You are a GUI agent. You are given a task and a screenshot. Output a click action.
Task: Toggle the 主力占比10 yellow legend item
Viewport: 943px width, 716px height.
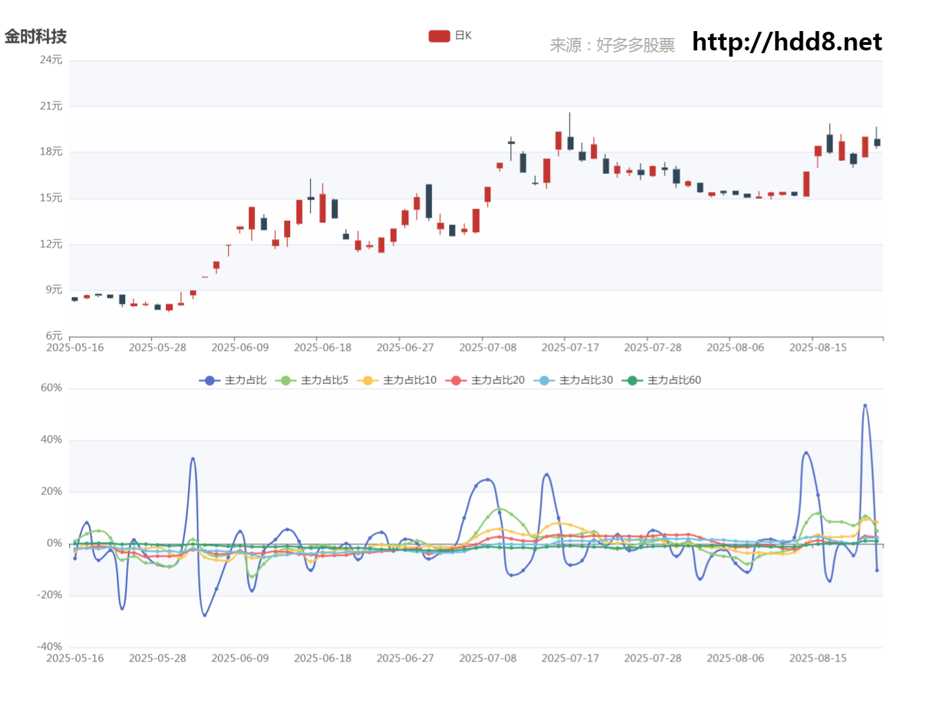pos(397,380)
